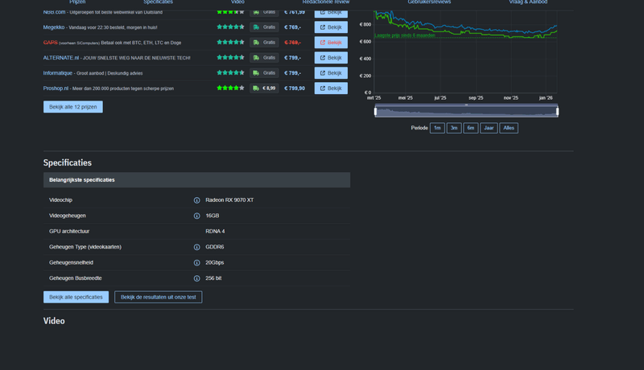Expand all specs via Bekijk alle specificaties

(76, 297)
